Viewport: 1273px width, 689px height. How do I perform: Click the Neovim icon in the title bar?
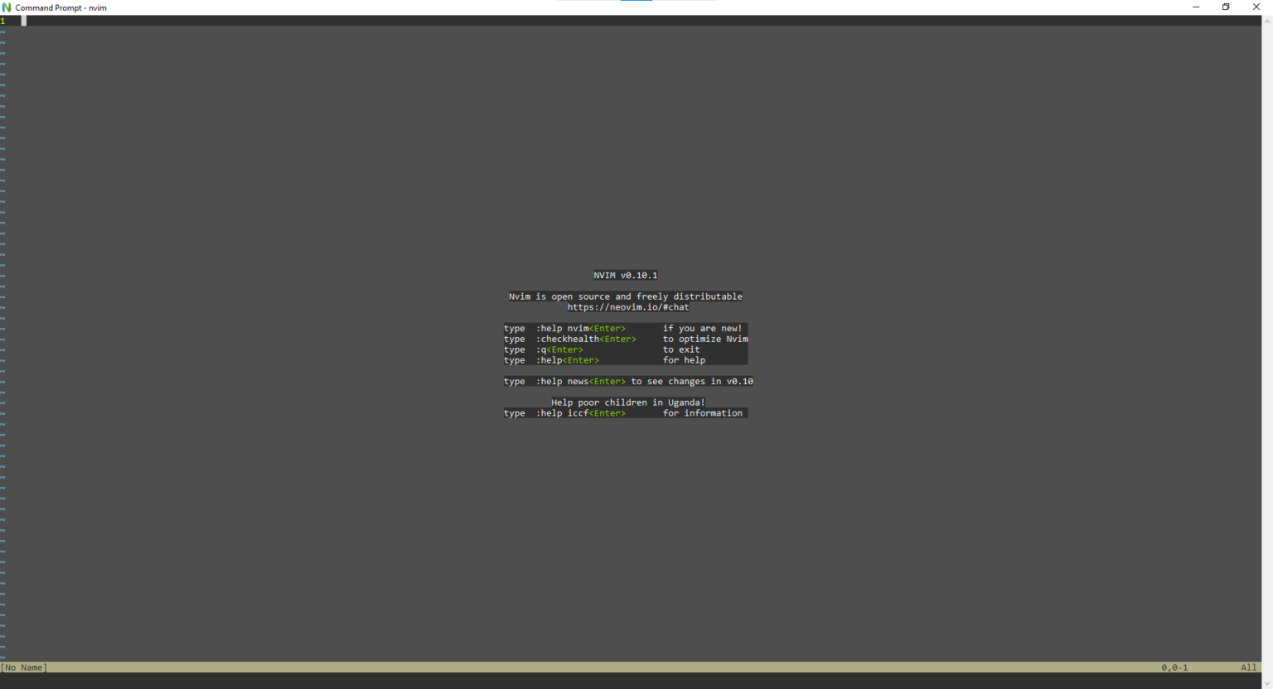(x=7, y=7)
